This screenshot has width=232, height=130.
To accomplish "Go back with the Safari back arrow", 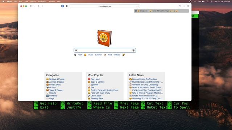I will click(x=38, y=6).
